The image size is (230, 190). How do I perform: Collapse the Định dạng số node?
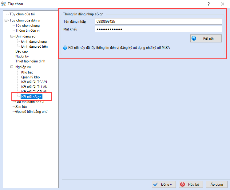tap(12, 36)
